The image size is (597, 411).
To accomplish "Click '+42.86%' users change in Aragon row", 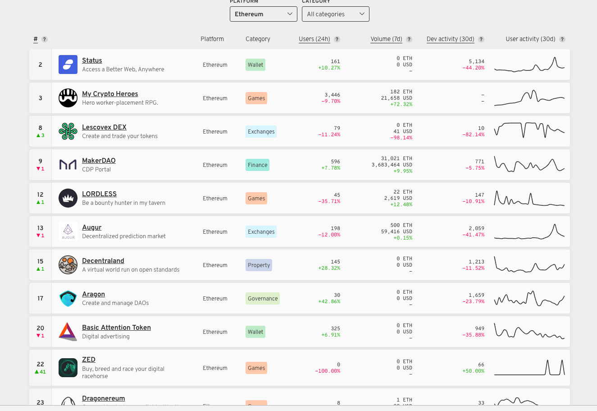I will 329,301.
